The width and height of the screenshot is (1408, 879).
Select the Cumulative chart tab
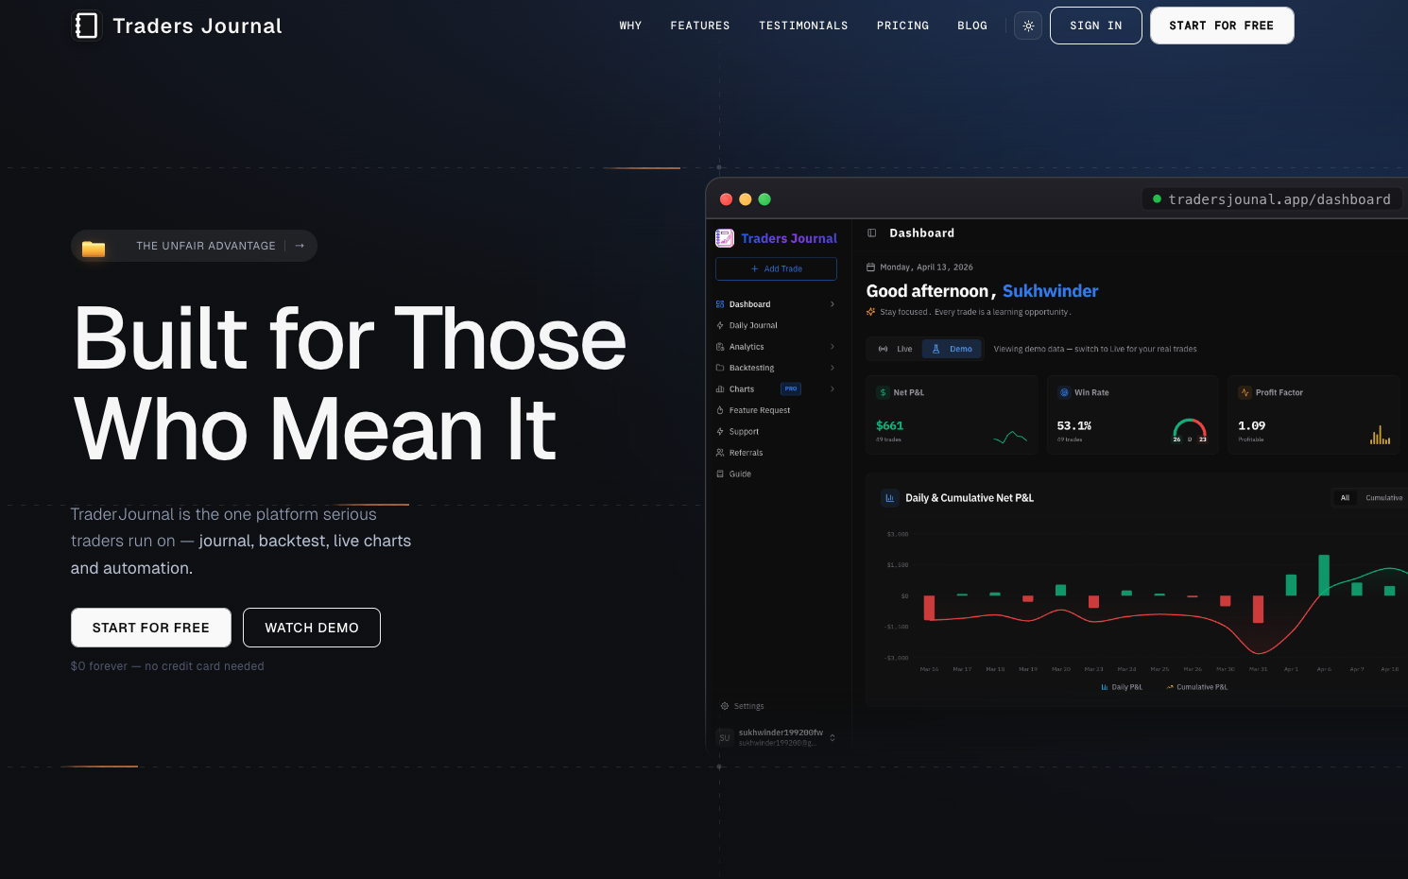1383,497
